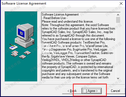Click the 'Timing Diagrammer Pro' text line
The width and height of the screenshot is (126, 97).
tap(74, 49)
